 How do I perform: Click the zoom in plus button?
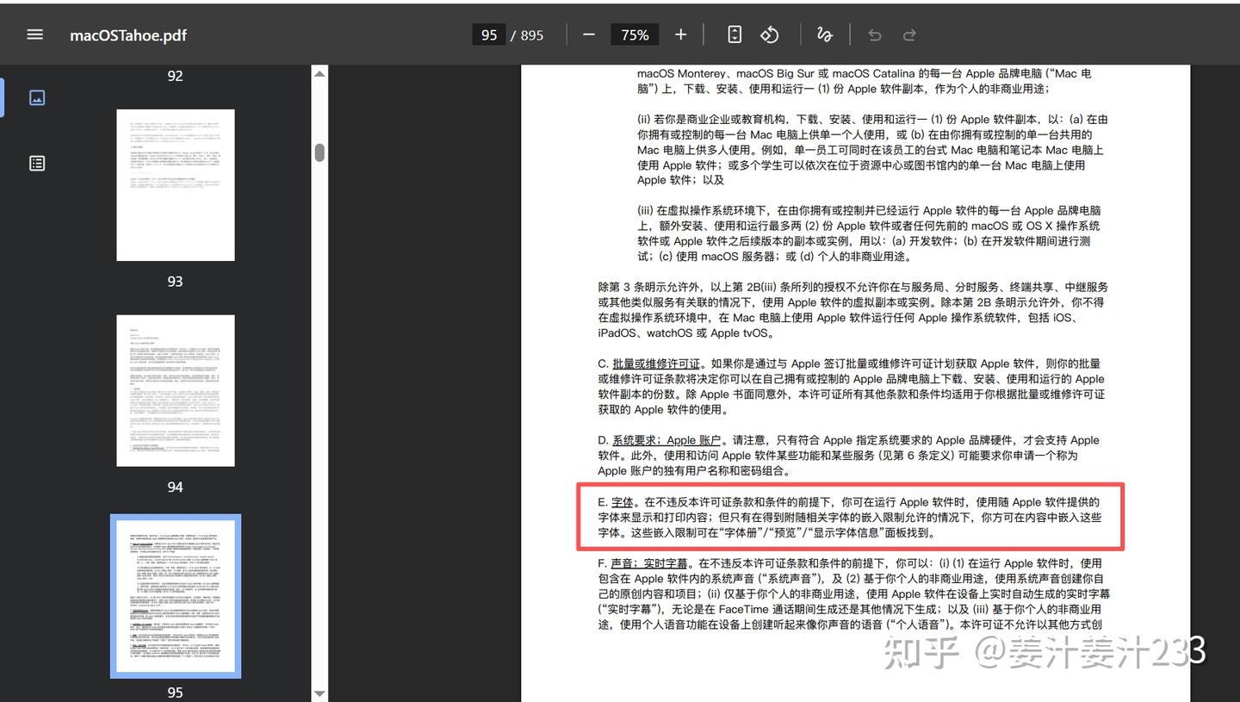[x=680, y=34]
